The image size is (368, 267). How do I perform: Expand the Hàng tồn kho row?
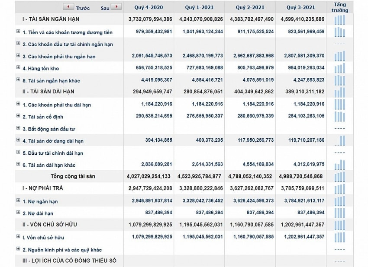pyautogui.click(x=18, y=68)
